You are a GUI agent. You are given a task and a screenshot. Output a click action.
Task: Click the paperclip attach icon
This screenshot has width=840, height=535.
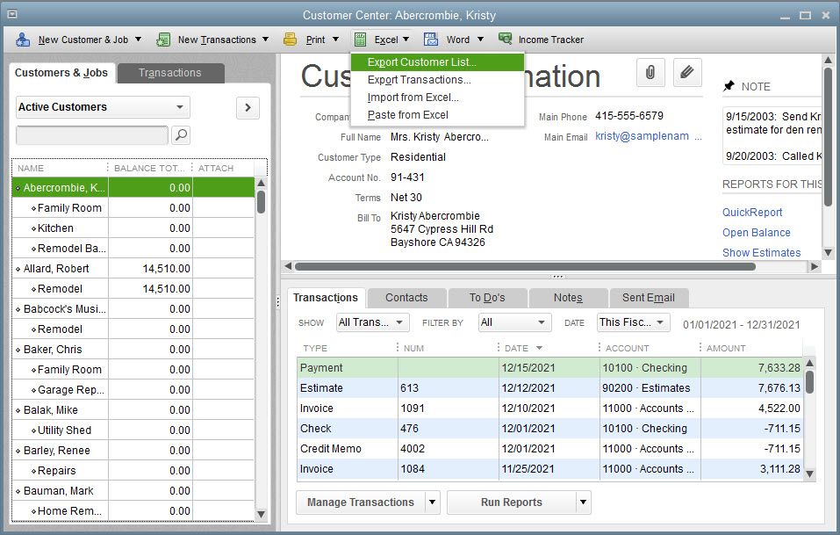650,73
